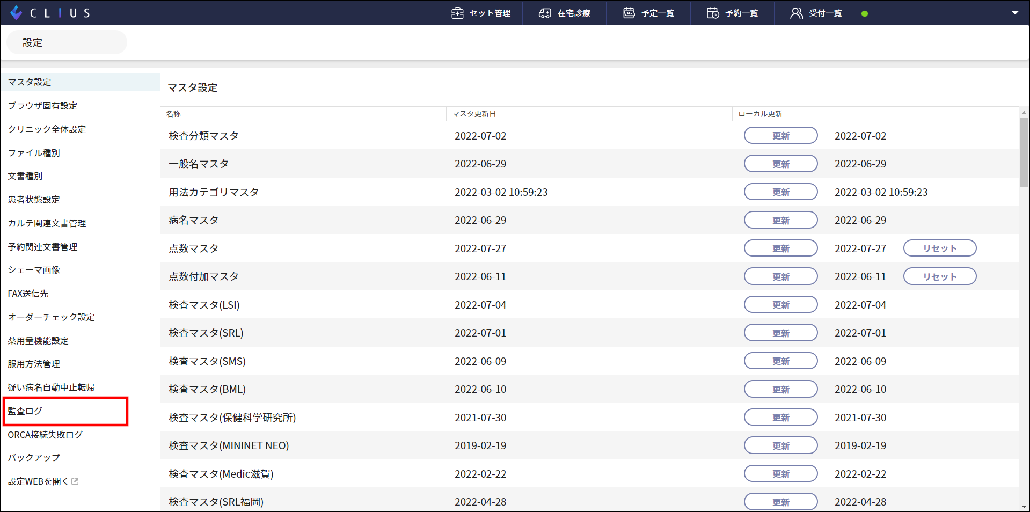Select 監査ログ in the sidebar
The image size is (1030, 512).
[x=25, y=411]
